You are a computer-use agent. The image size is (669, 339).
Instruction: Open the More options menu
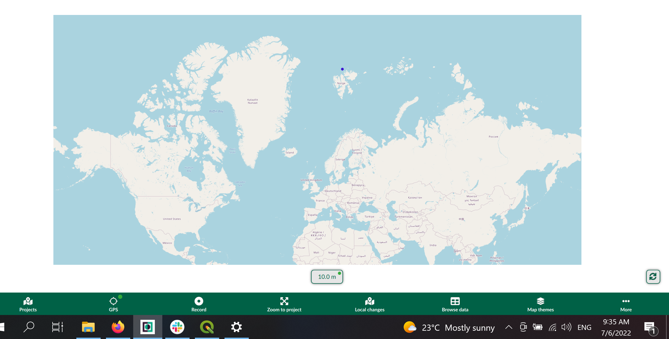tap(626, 304)
